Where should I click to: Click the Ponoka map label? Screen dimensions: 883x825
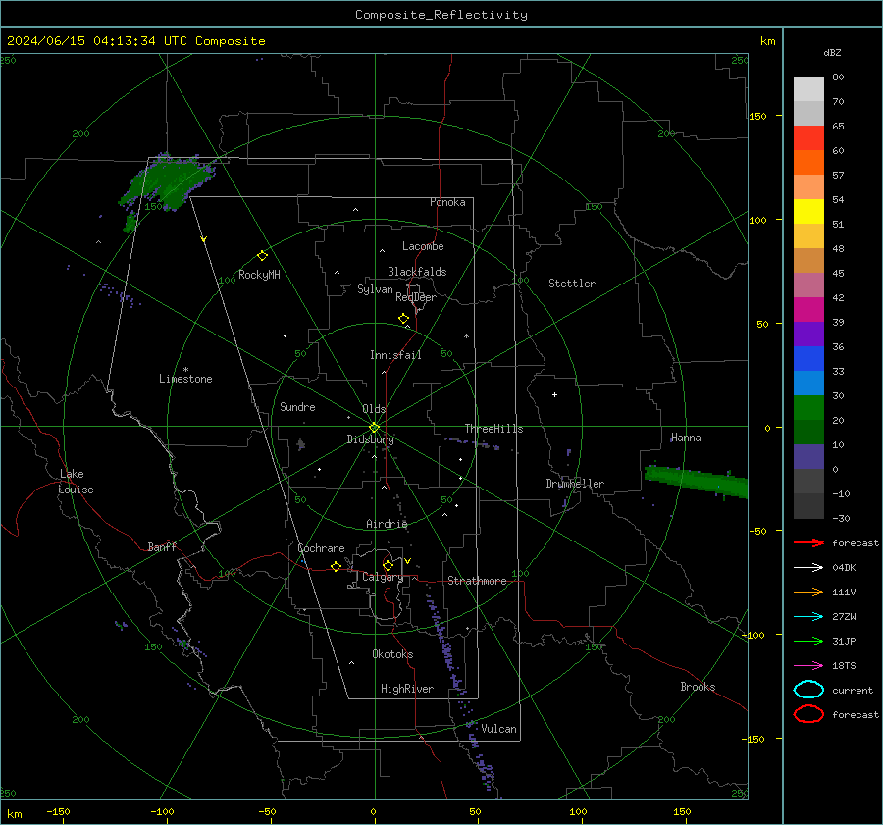click(447, 202)
